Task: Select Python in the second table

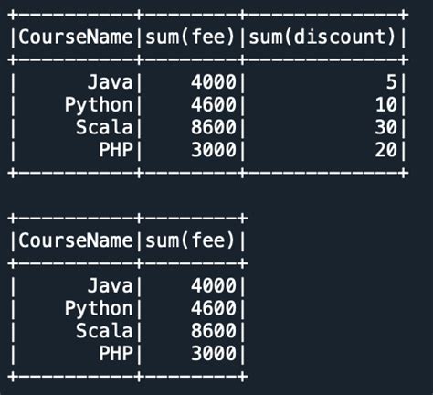Action: tap(99, 309)
